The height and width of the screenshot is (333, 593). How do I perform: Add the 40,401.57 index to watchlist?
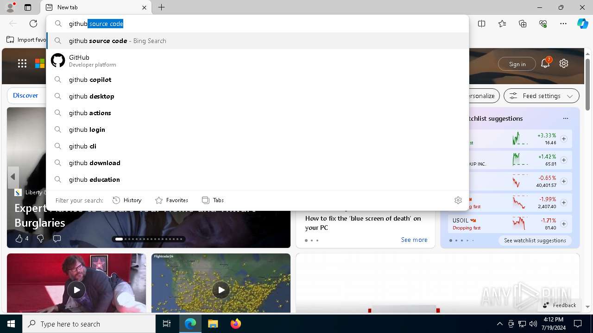point(564,181)
